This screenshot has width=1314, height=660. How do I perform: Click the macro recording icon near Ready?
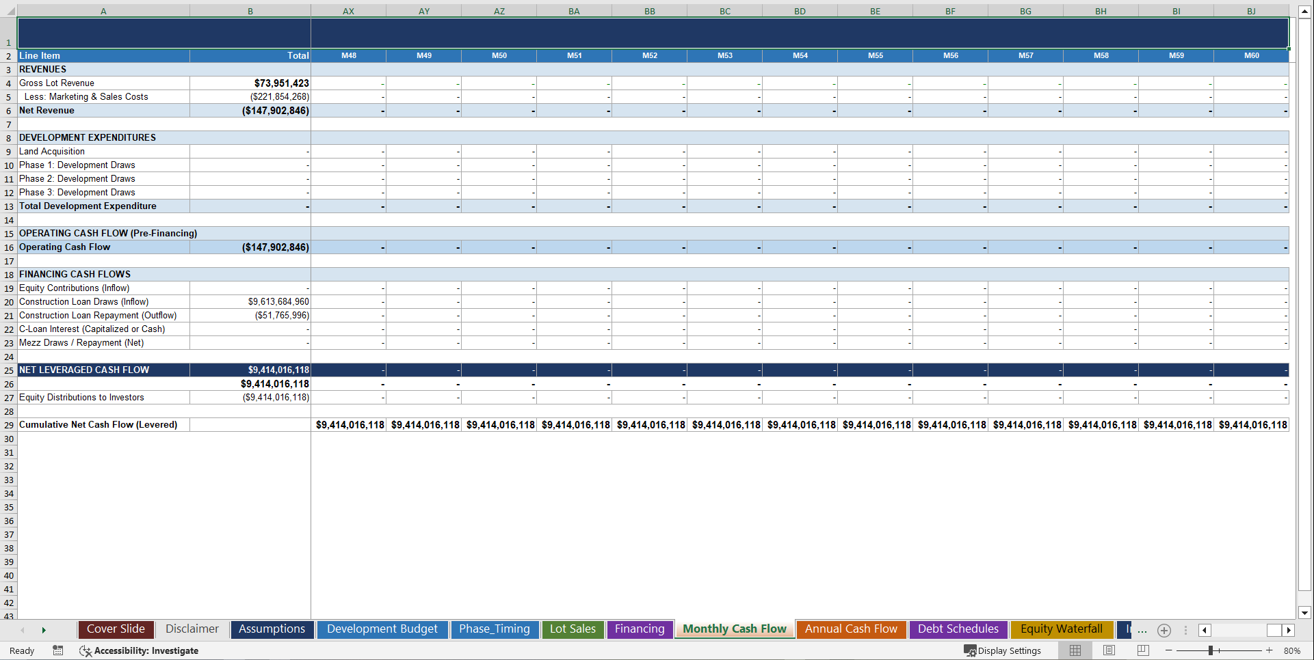(x=58, y=650)
